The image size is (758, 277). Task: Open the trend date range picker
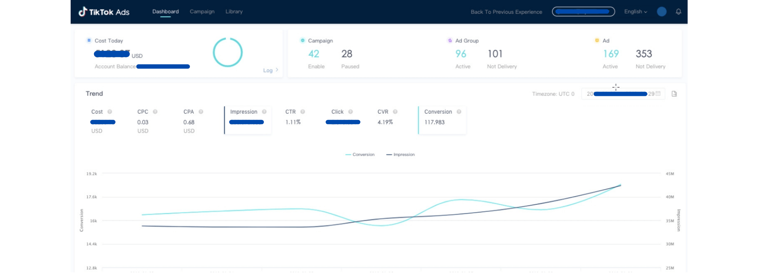point(623,94)
